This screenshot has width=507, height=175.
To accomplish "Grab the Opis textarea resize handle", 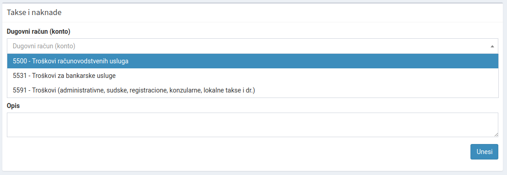I will (496, 134).
